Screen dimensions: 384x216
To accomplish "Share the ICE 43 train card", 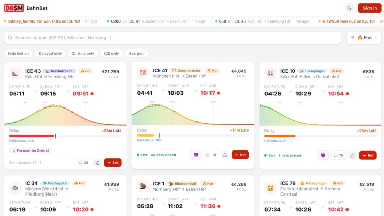I will (98, 163).
